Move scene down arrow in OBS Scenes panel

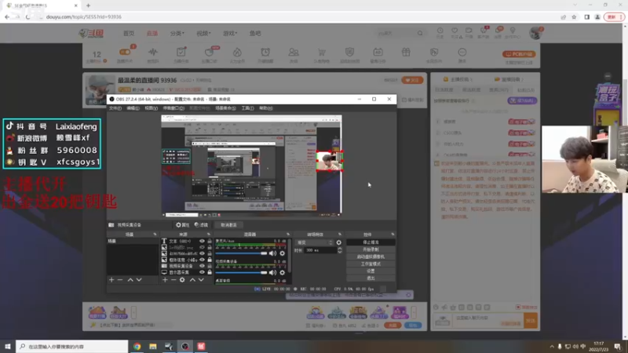click(x=139, y=280)
